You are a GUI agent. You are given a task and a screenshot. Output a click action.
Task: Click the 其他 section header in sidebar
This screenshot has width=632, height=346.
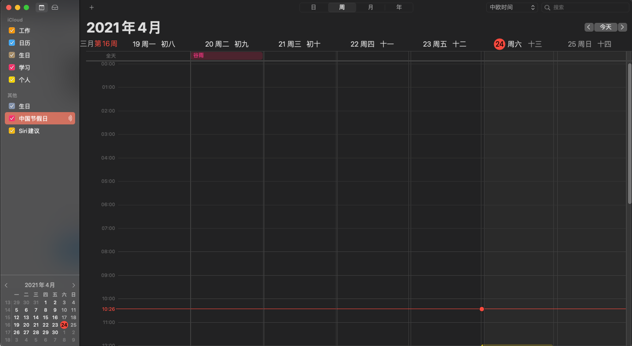coord(12,95)
